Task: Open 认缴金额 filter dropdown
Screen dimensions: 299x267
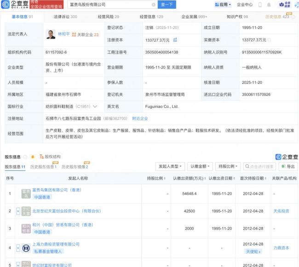Action: pyautogui.click(x=200, y=167)
